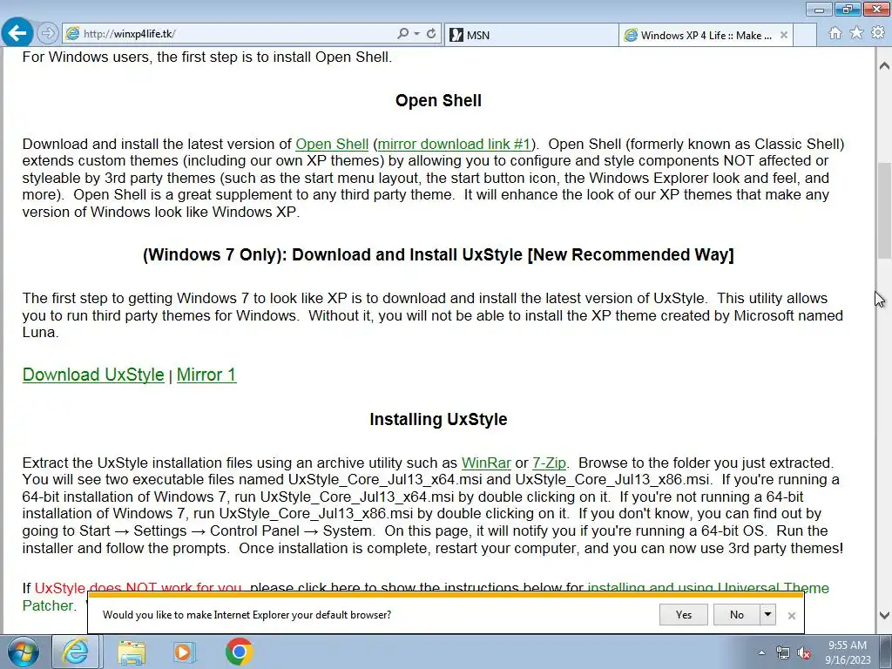Click the Installing UxStyle heading

pyautogui.click(x=438, y=419)
